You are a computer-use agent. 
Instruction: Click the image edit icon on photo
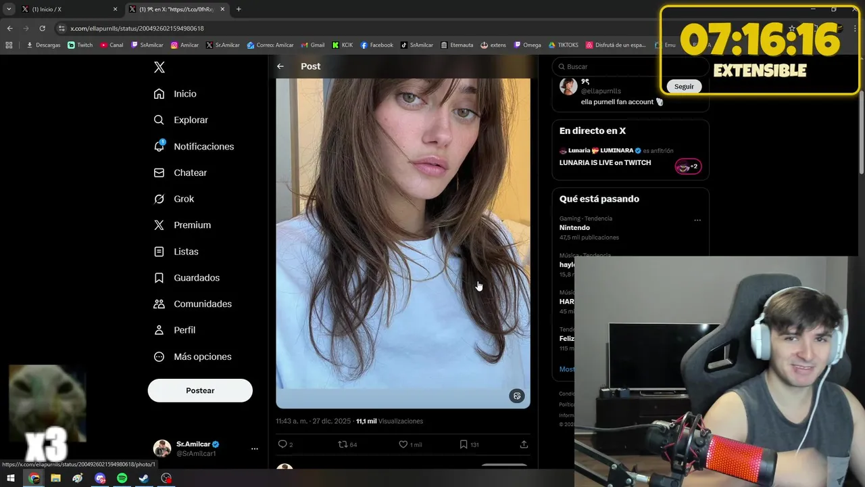(x=517, y=396)
